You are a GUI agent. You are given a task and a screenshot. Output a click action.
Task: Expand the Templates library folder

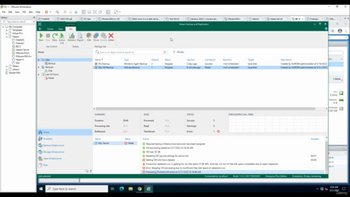[7, 30]
